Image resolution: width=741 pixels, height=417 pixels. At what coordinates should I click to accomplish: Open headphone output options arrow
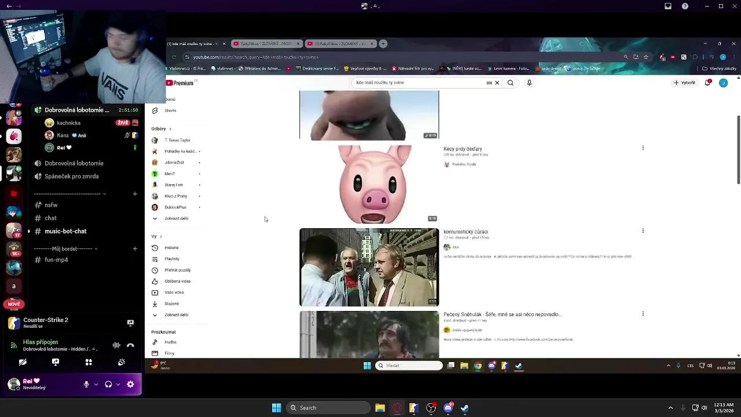tap(118, 384)
